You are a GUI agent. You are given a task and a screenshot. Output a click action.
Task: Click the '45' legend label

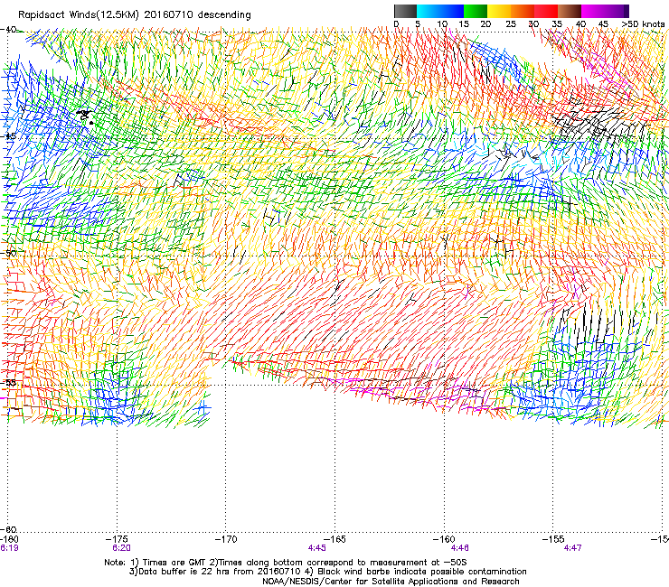point(603,24)
